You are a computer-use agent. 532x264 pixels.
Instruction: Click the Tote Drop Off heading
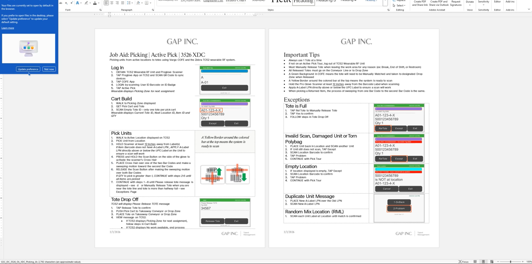pos(125,200)
